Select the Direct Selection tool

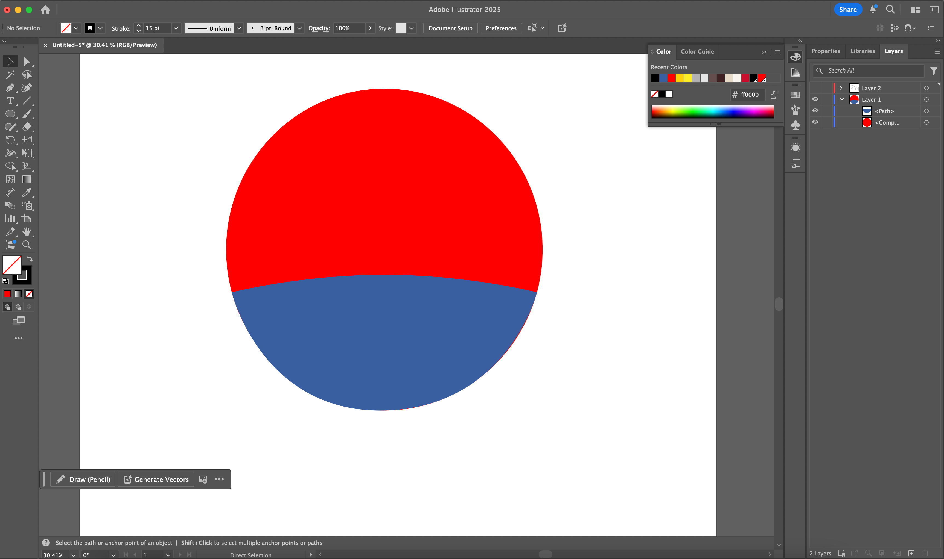click(27, 61)
